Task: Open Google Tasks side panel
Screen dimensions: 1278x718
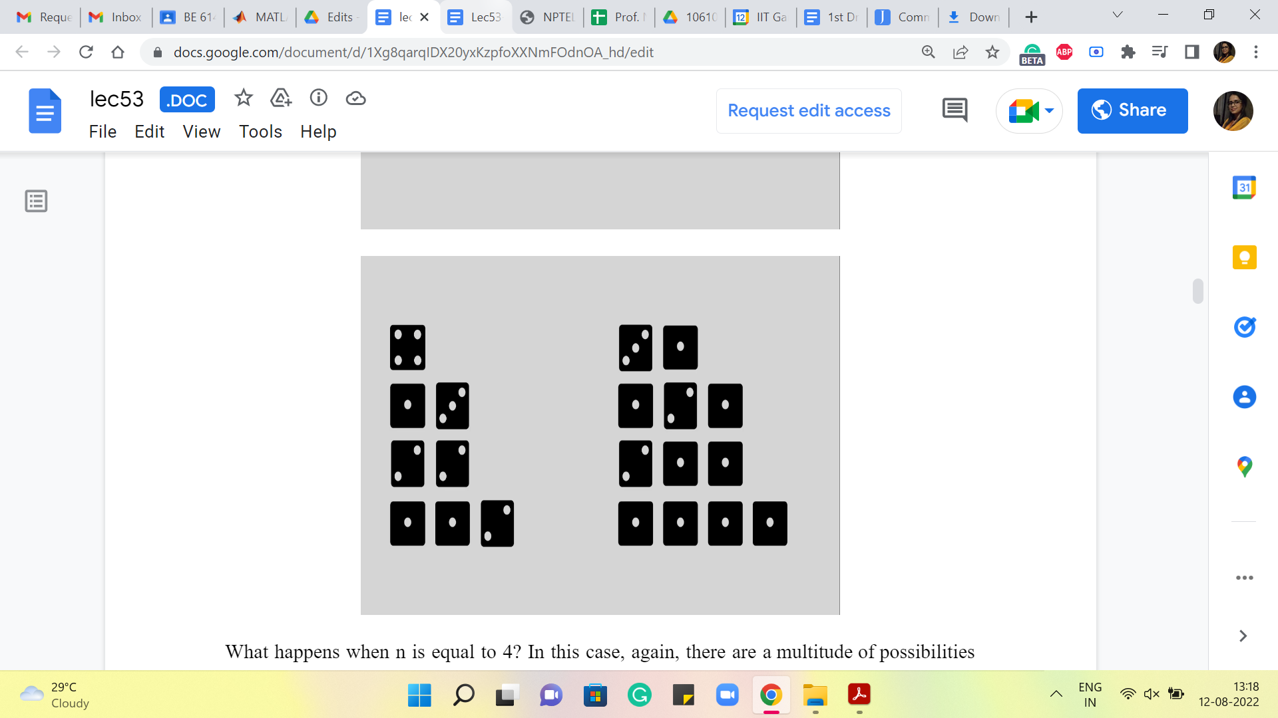Action: tap(1244, 327)
